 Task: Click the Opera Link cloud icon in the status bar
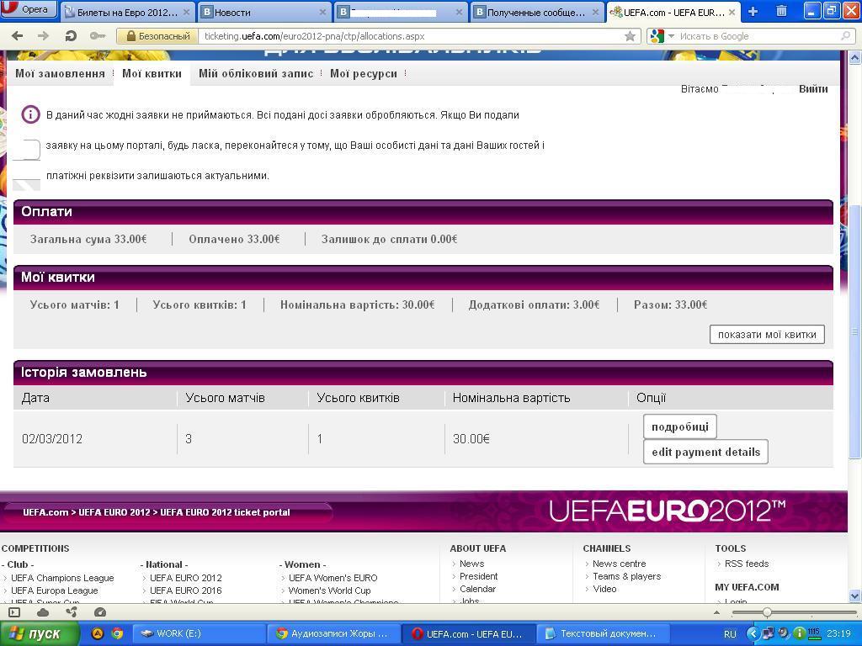tap(43, 612)
